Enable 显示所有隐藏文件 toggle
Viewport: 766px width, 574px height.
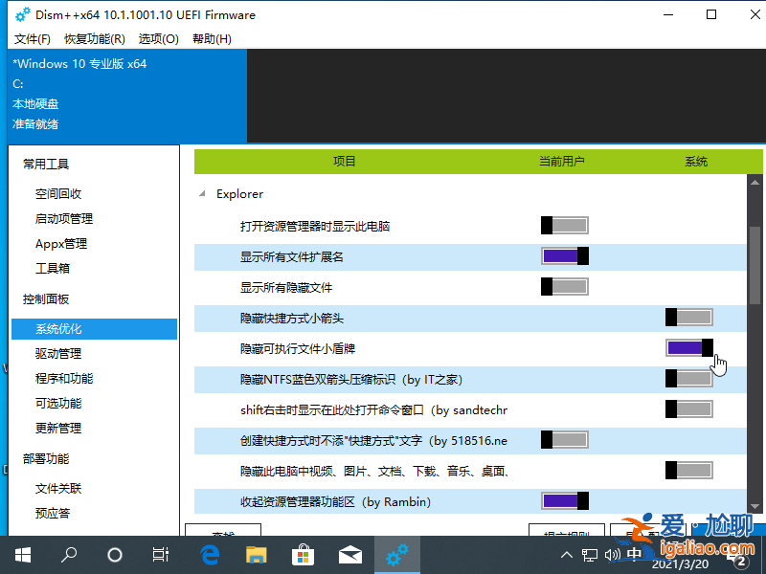click(564, 285)
